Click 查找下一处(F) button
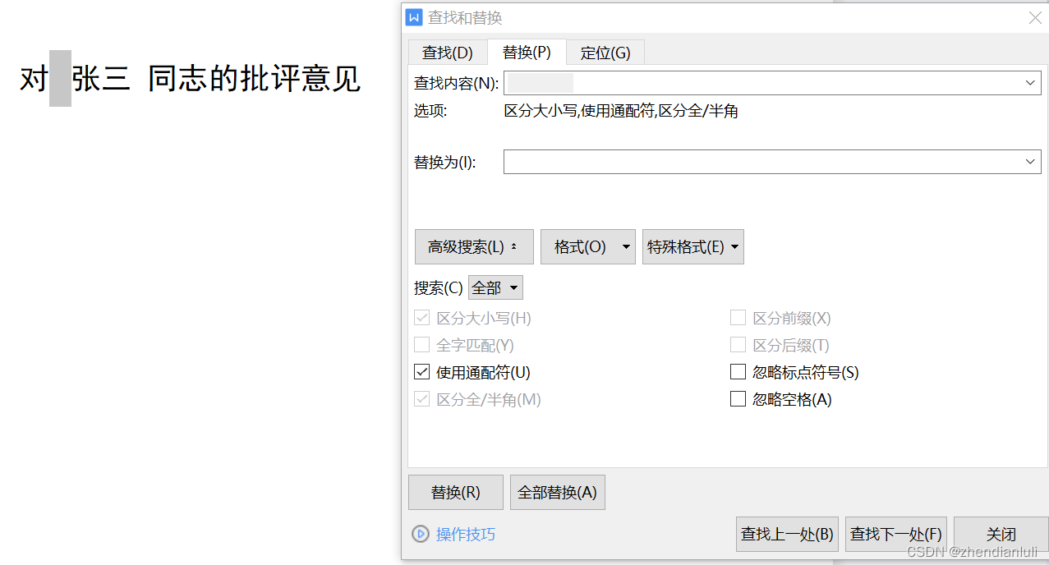This screenshot has width=1049, height=565. [x=896, y=534]
